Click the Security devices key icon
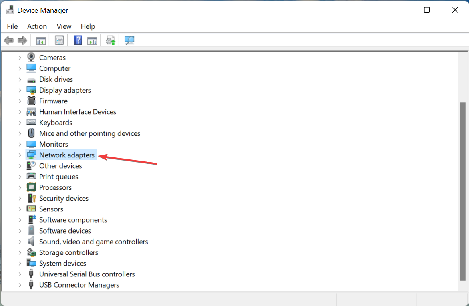The image size is (469, 306). (31, 198)
